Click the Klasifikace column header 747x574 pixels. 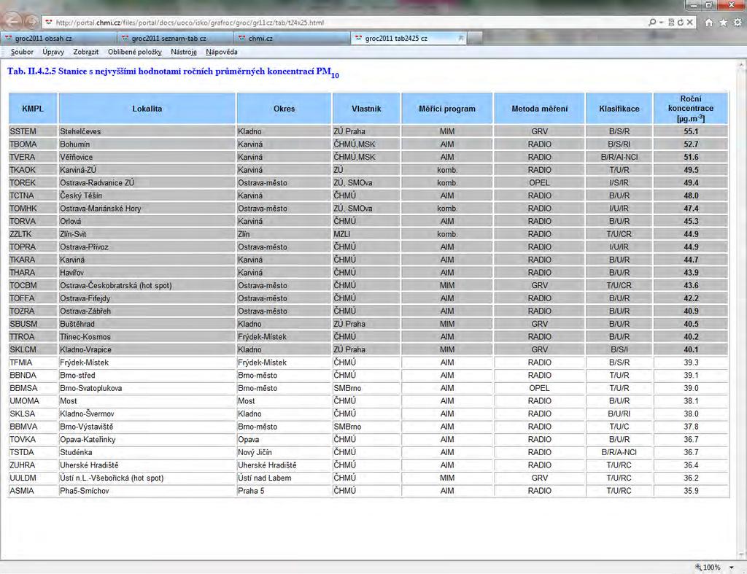coord(619,109)
